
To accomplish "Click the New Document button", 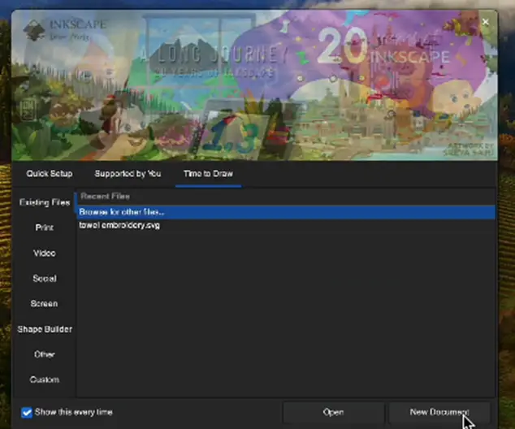I will point(439,413).
